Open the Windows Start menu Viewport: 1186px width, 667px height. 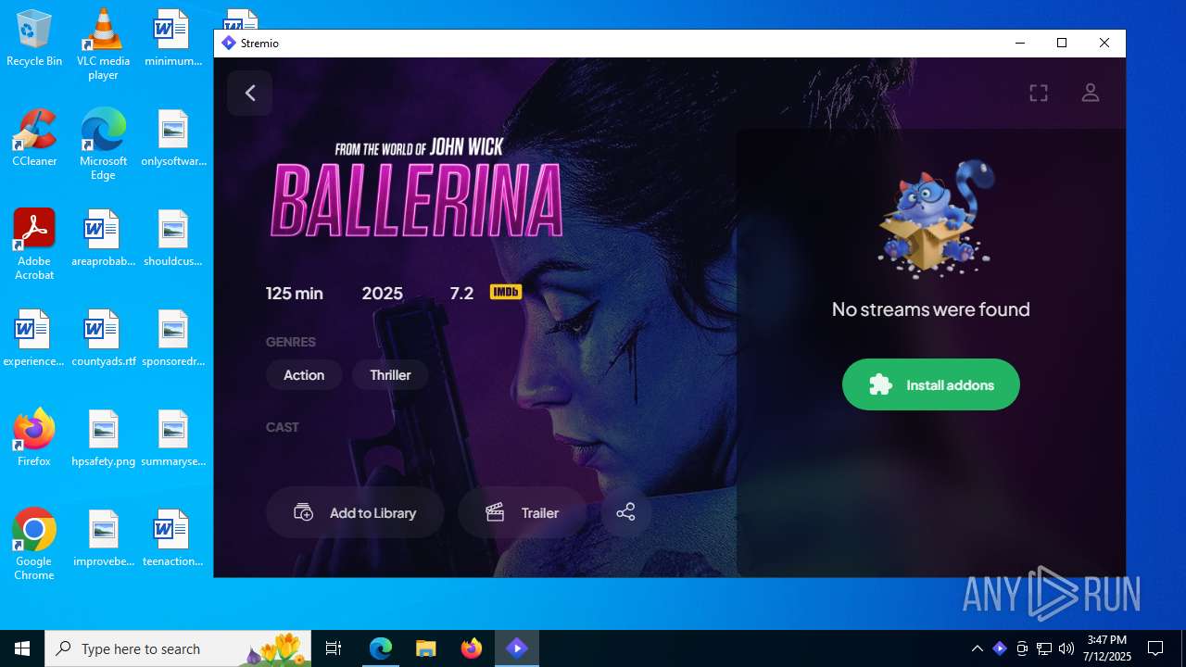click(x=22, y=648)
